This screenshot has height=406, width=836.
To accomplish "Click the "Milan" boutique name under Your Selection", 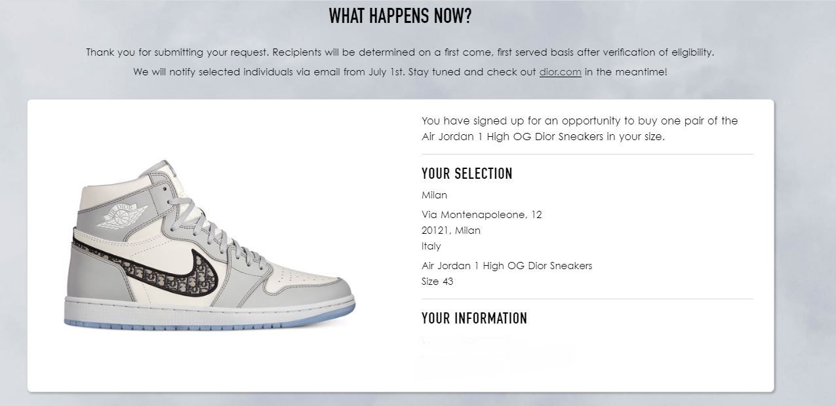I will (x=434, y=195).
